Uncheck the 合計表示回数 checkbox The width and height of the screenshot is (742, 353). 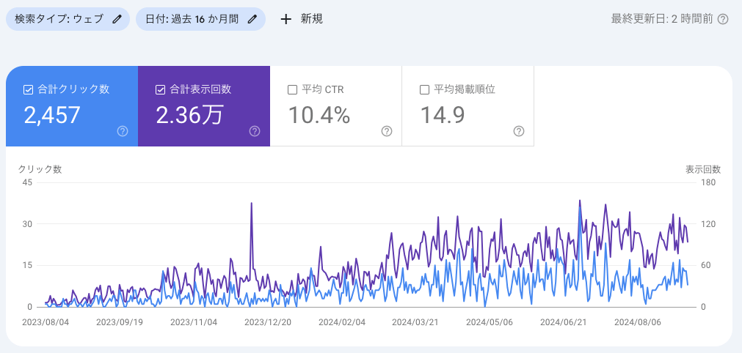(x=160, y=89)
